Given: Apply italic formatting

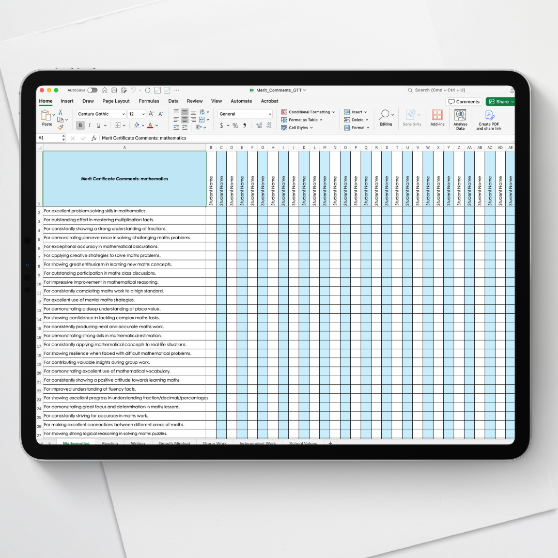Looking at the screenshot, I should click(x=89, y=125).
